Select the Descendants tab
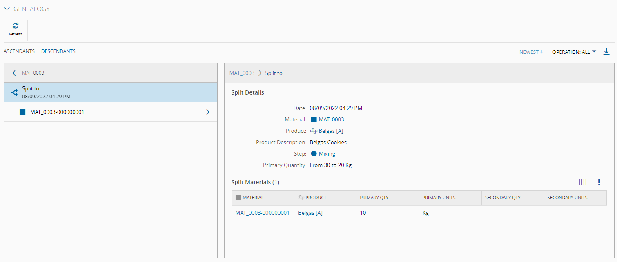This screenshot has width=617, height=262. (x=58, y=51)
